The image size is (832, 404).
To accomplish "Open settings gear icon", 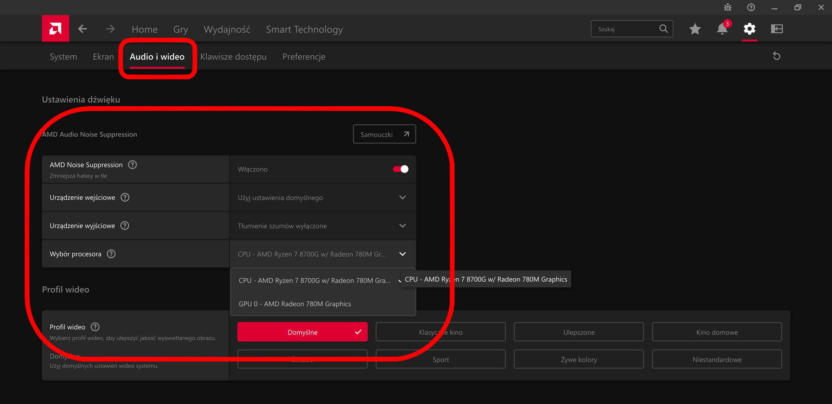I will (749, 29).
